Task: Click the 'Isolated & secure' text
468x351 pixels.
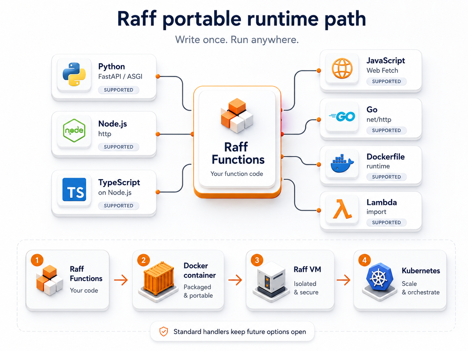Action: 306,288
